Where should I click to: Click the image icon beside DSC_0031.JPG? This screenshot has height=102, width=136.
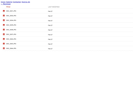(x=4, y=11)
